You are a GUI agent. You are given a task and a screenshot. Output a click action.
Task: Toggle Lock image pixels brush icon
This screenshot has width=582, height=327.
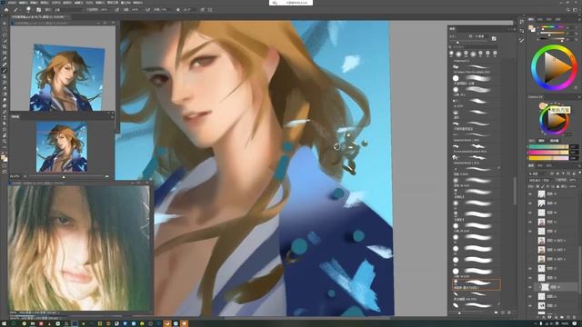(543, 186)
